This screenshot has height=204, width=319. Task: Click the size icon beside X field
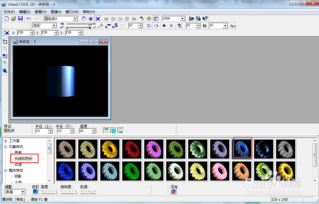[7, 33]
